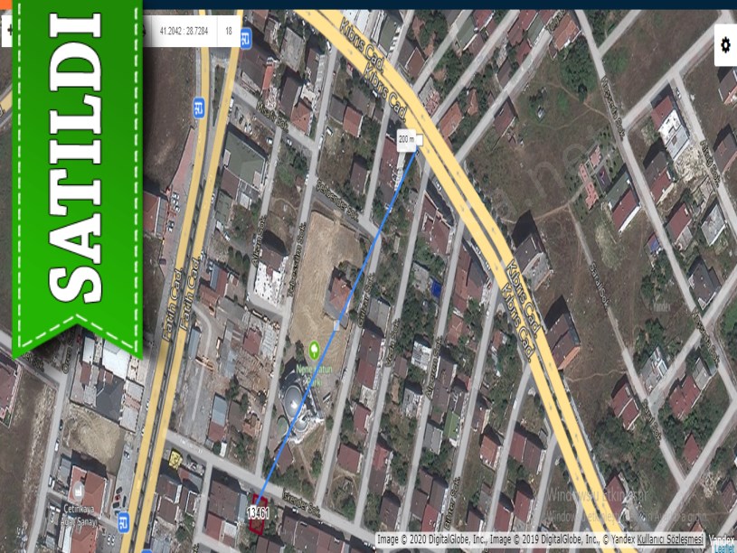The width and height of the screenshot is (737, 553).
Task: Open the Kullanıcı Sözleşmesi link
Action: pyautogui.click(x=670, y=539)
